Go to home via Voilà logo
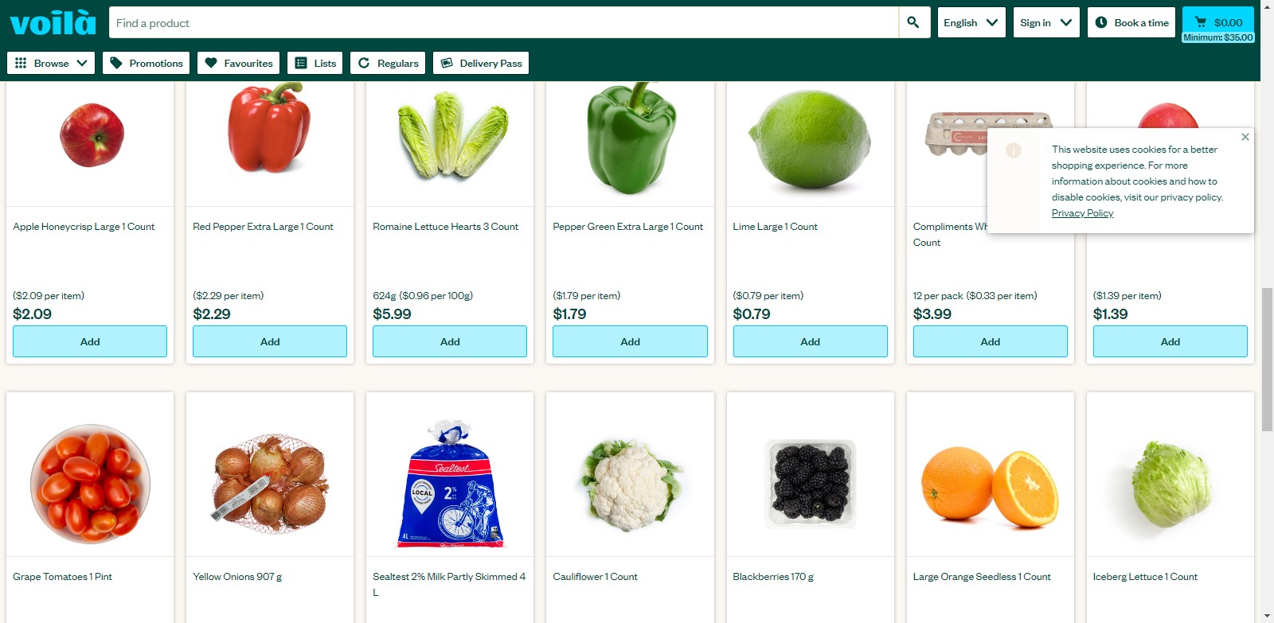This screenshot has height=623, width=1274. coord(53,22)
